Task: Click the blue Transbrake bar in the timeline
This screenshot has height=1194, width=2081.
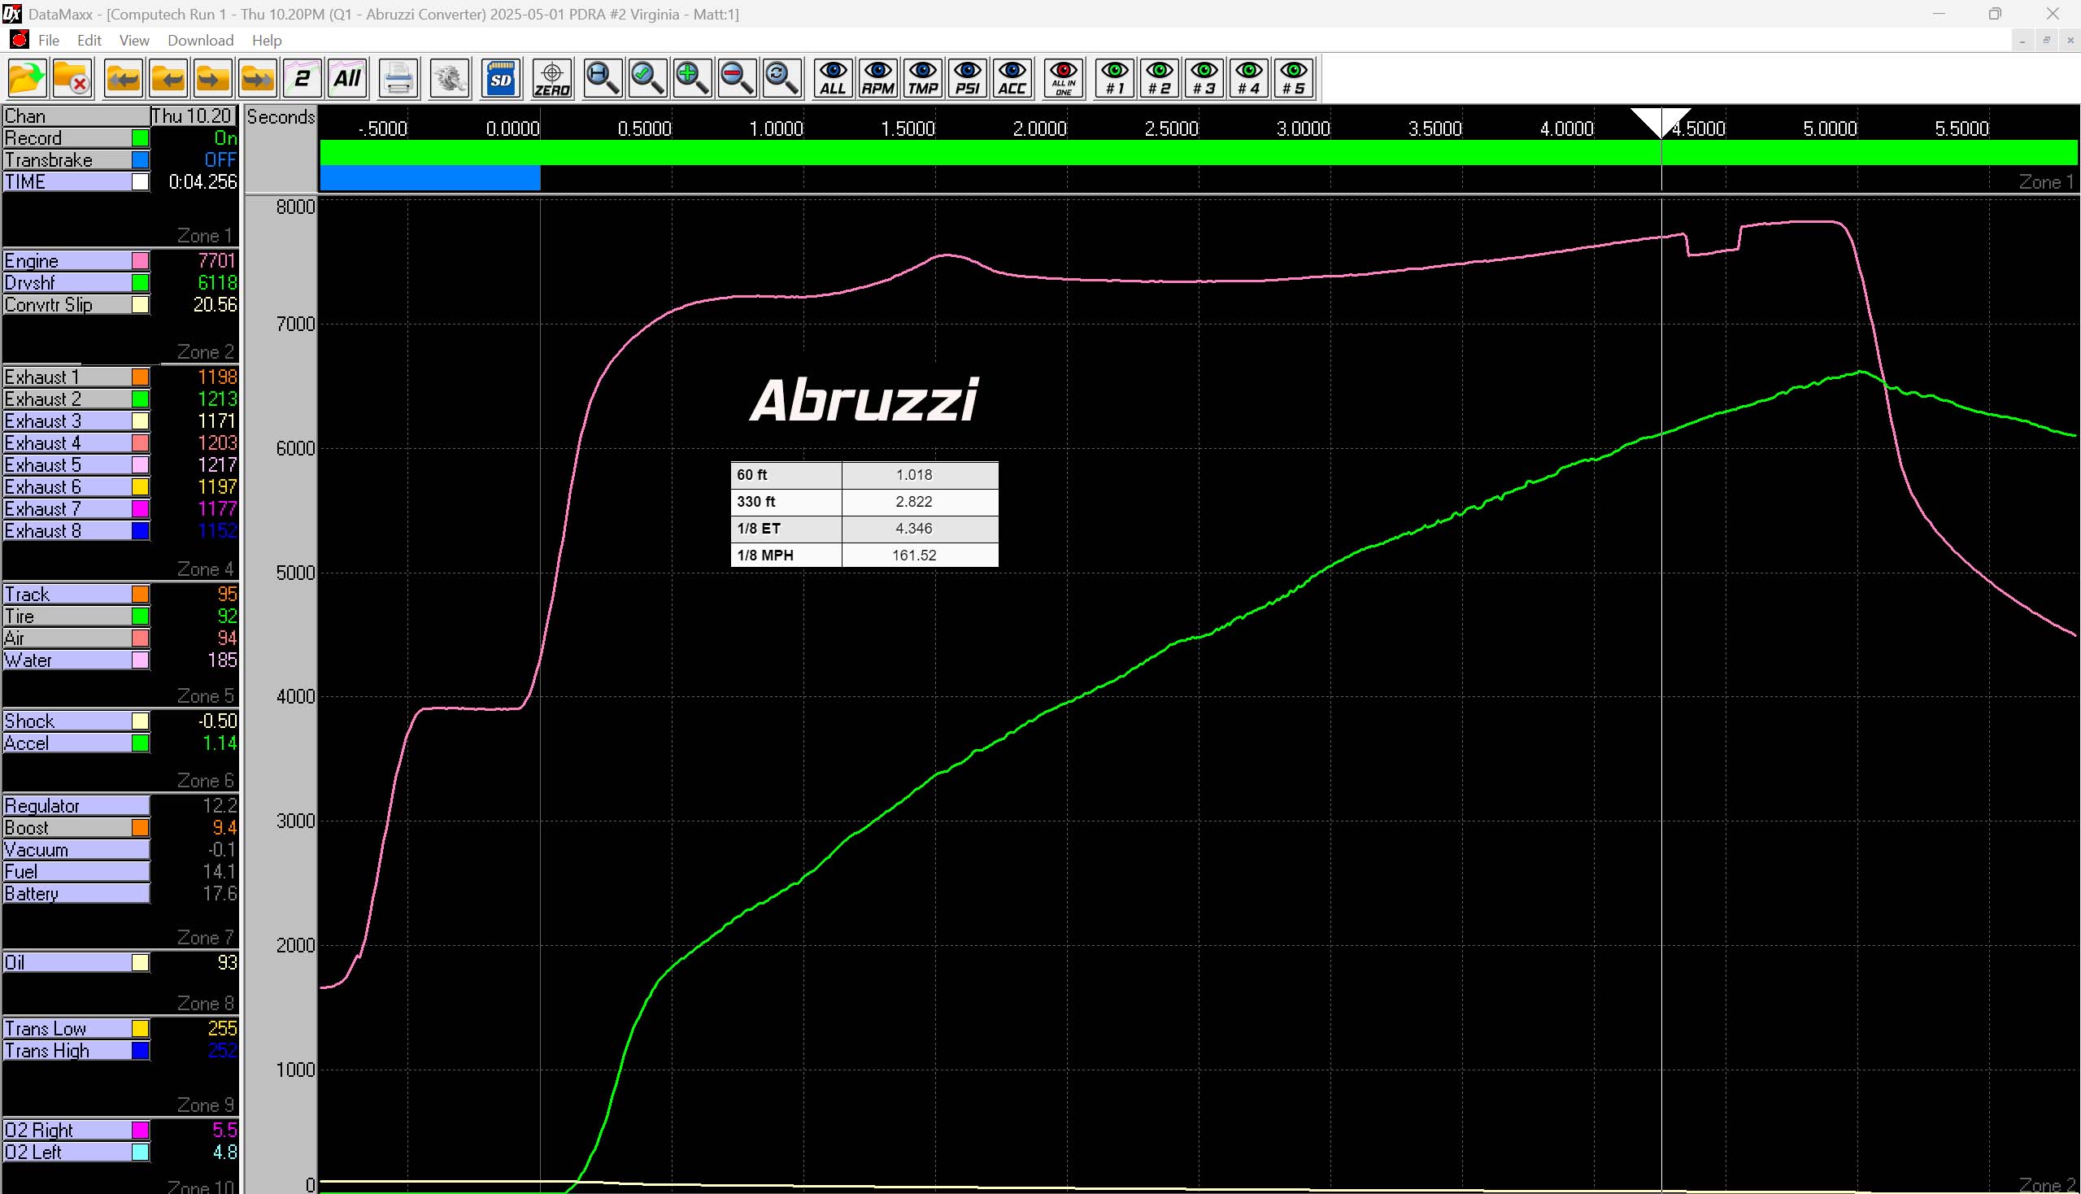Action: [429, 178]
